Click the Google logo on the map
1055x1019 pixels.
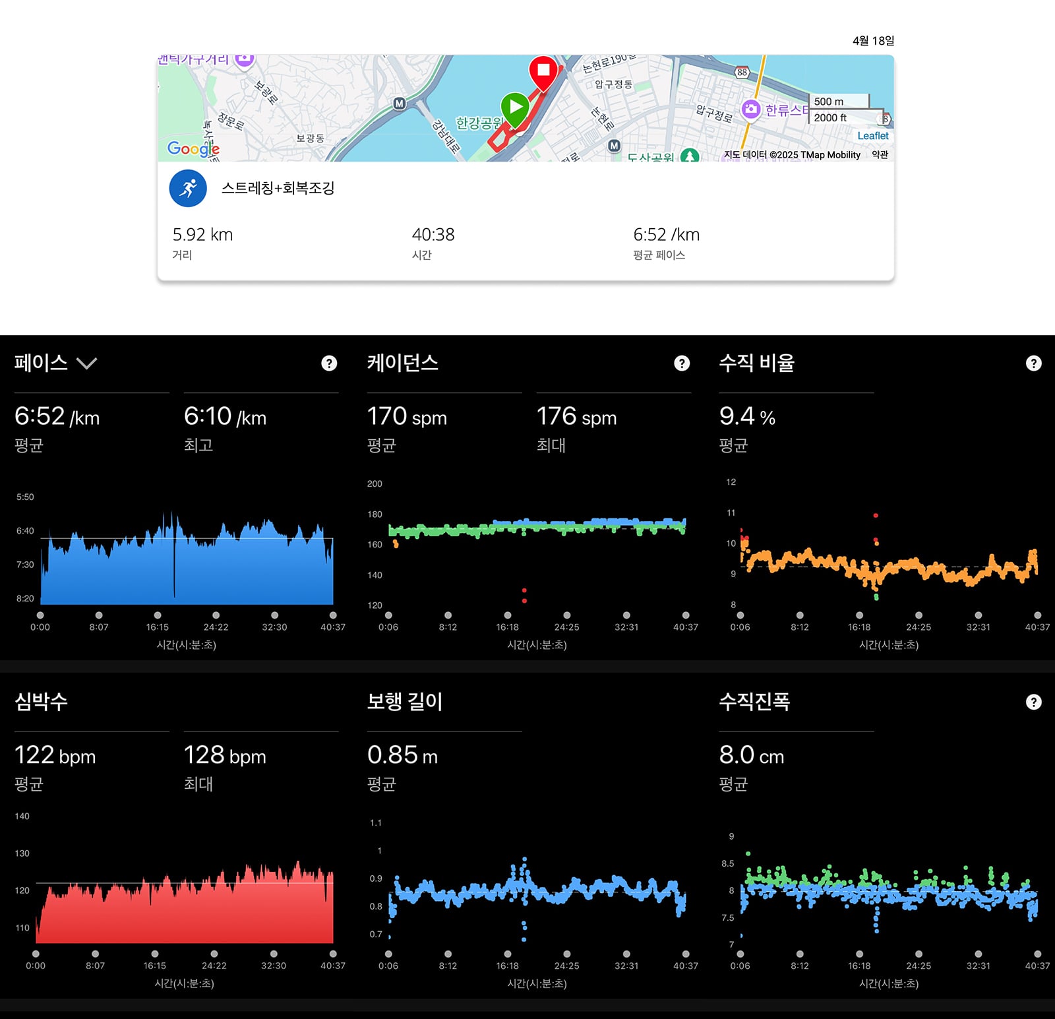(x=193, y=149)
